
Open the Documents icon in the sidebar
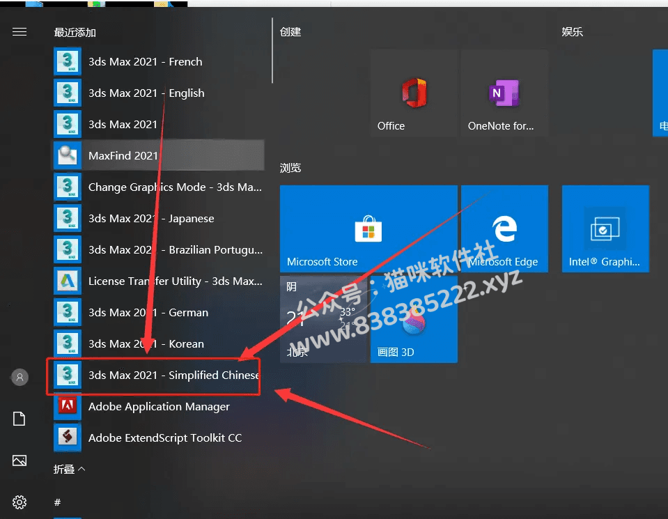(20, 419)
